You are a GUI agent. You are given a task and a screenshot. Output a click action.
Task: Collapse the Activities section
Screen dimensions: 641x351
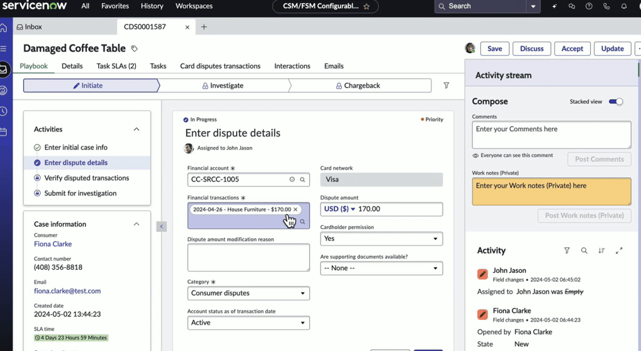pyautogui.click(x=136, y=130)
